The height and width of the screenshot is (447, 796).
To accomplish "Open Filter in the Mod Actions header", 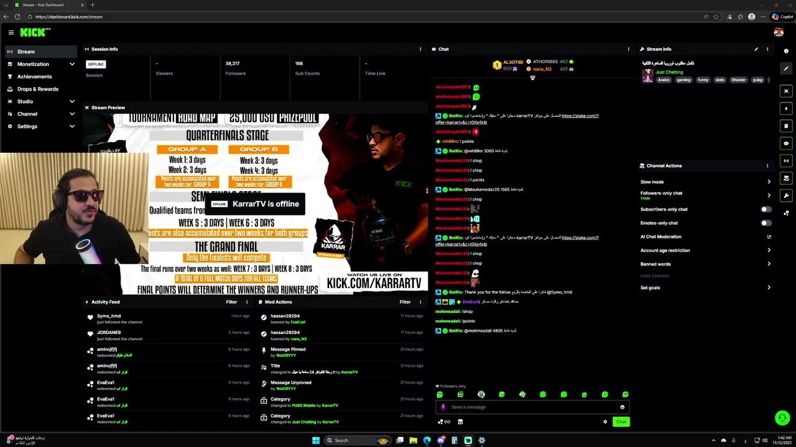I will click(x=405, y=302).
